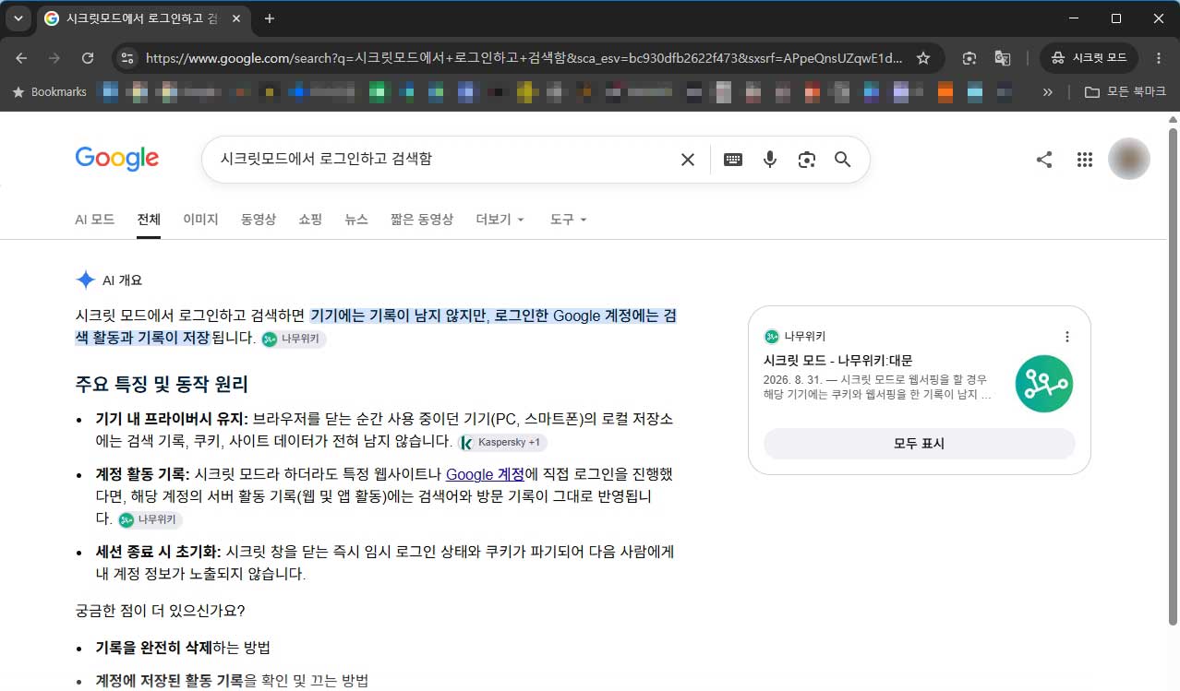This screenshot has height=691, width=1180.
Task: Click the address bar URL field
Action: point(524,58)
